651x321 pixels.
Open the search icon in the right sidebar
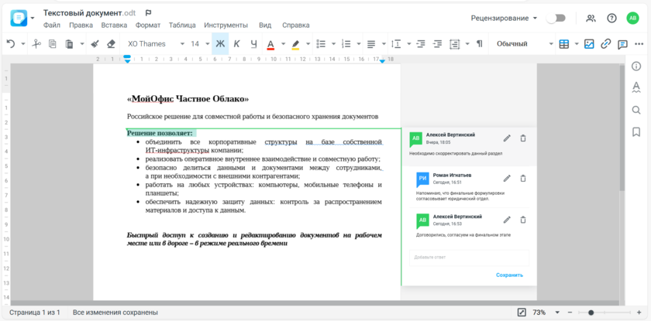pos(636,110)
